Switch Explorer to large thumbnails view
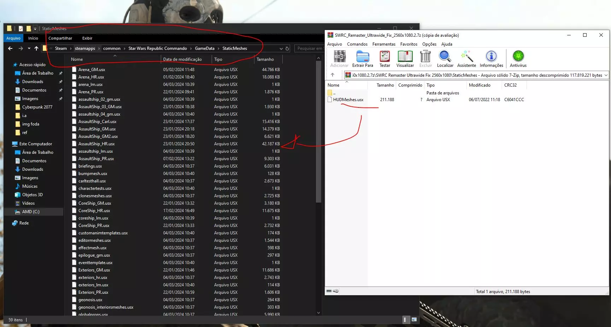This screenshot has height=327, width=611. 414,320
